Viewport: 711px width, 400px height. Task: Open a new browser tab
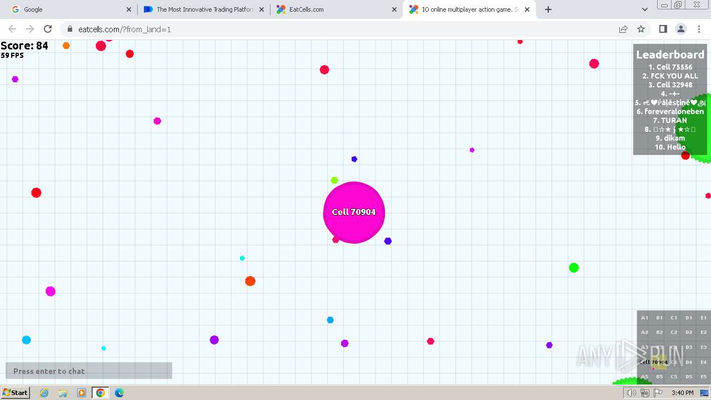548,9
